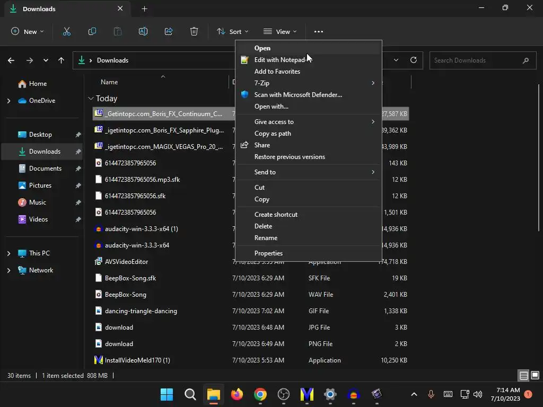Choose Rename in context menu
The height and width of the screenshot is (407, 543).
[x=309, y=238]
